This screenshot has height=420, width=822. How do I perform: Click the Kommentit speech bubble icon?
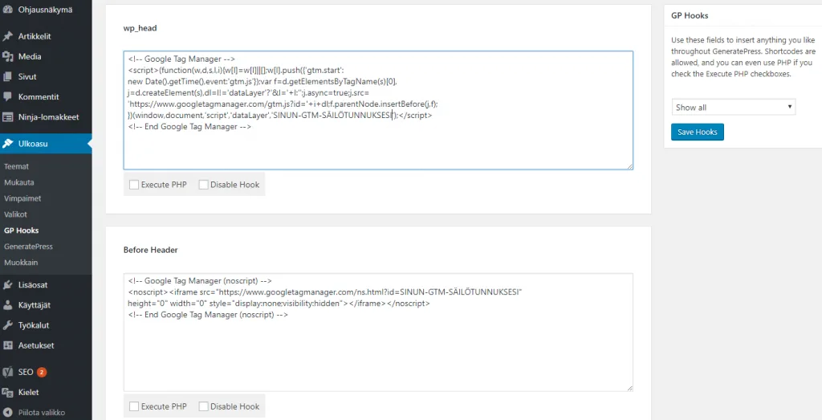coord(7,97)
